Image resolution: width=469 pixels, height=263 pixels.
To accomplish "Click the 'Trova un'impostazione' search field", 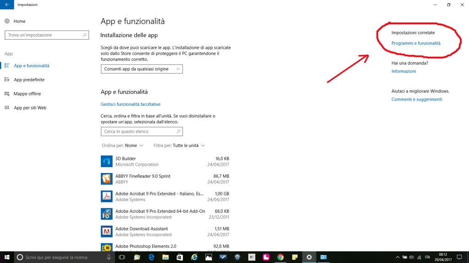I will click(44, 35).
